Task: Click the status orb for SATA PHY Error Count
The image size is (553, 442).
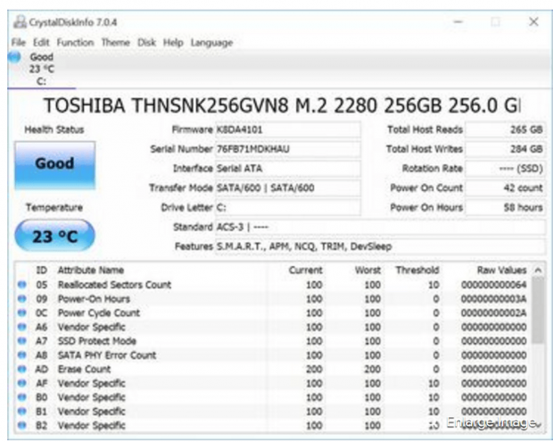Action: [x=21, y=354]
